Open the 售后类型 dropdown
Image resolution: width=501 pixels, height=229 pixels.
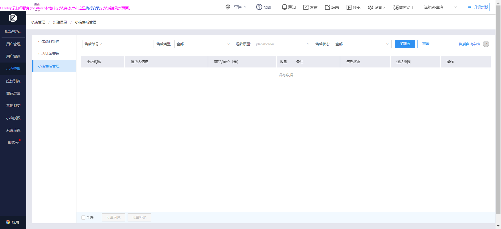point(204,44)
